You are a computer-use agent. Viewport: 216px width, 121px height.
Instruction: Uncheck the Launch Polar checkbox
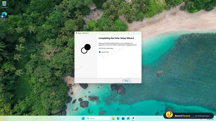pos(100,52)
